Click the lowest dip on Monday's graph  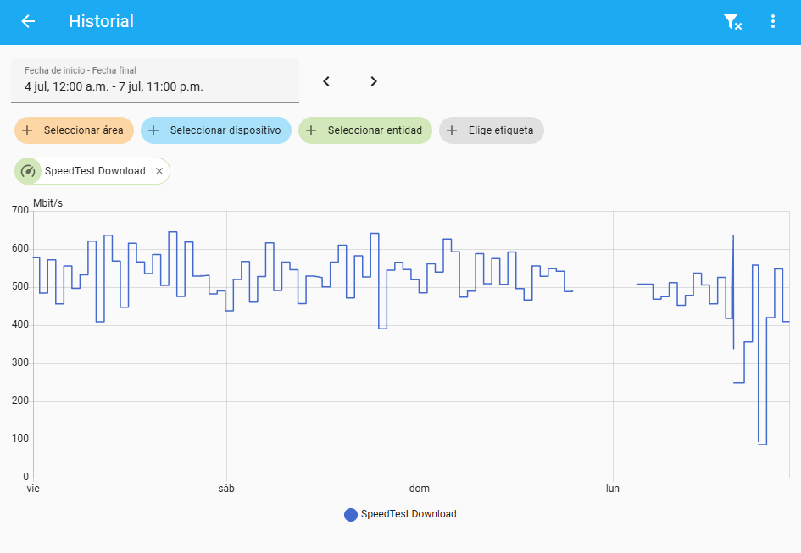point(762,443)
